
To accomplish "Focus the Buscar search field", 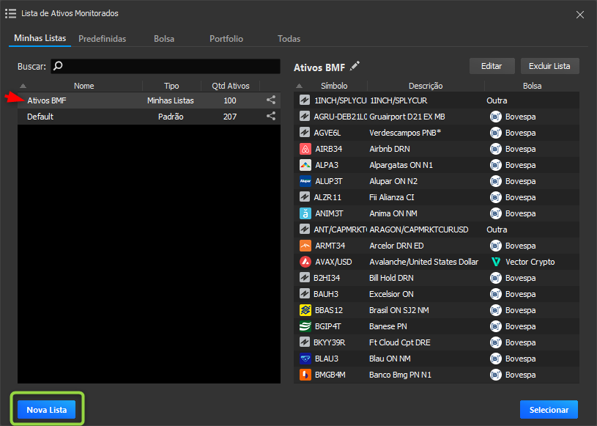I will coord(166,66).
